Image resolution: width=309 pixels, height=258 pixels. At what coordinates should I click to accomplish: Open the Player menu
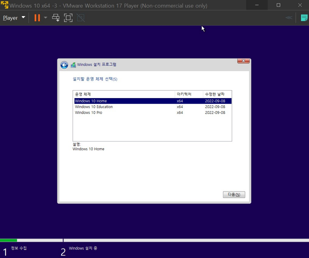coord(14,18)
